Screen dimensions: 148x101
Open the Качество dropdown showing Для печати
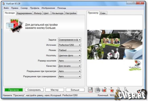(70, 66)
